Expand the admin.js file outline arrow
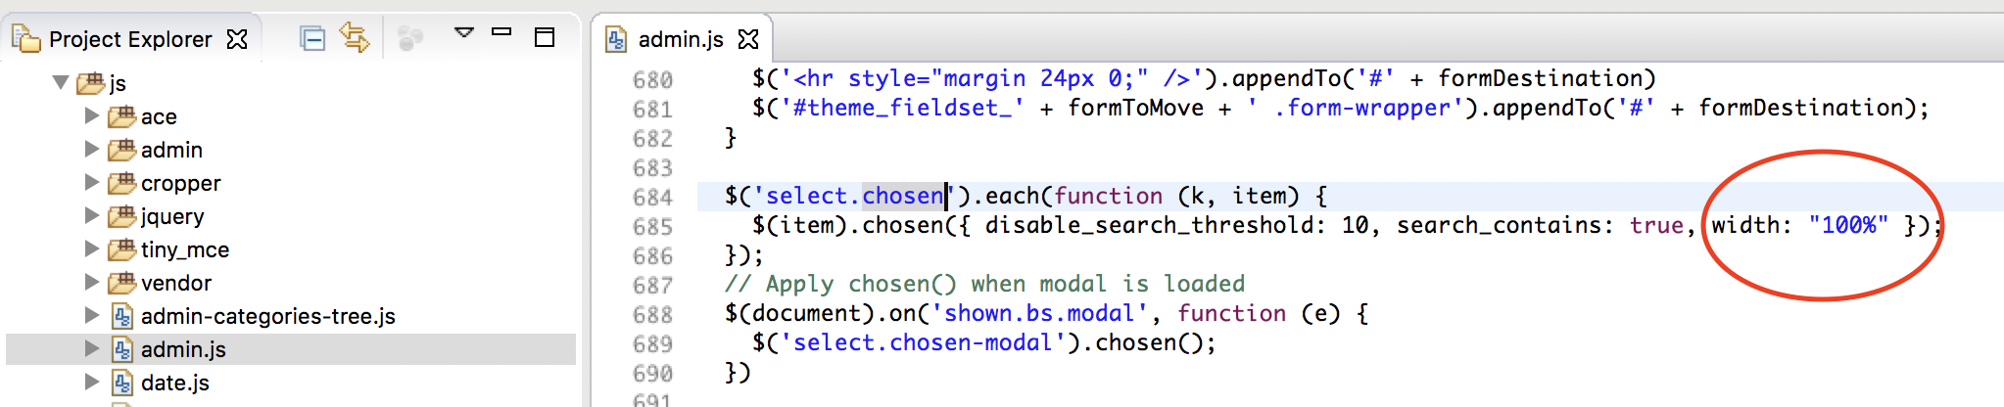This screenshot has width=2004, height=407. pos(92,349)
